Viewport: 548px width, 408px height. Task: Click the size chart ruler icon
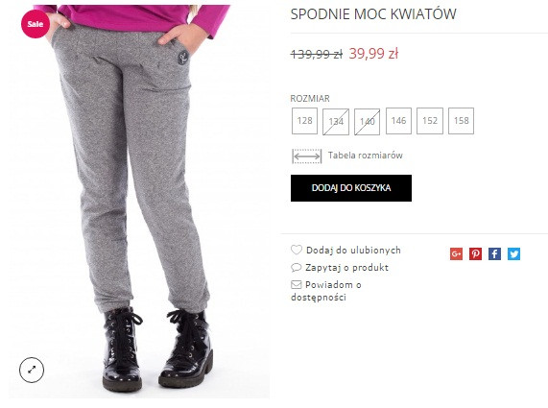pyautogui.click(x=306, y=156)
